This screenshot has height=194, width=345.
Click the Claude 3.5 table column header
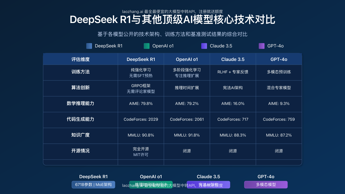tap(233, 59)
